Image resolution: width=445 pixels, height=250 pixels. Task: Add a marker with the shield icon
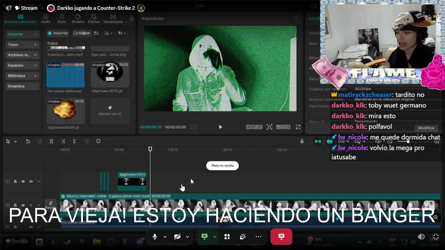pyautogui.click(x=98, y=141)
